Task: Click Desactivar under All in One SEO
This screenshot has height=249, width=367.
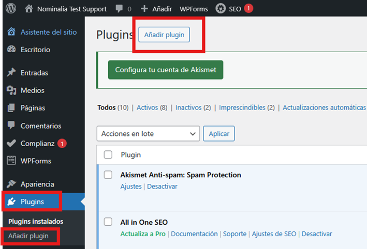Action: (317, 234)
